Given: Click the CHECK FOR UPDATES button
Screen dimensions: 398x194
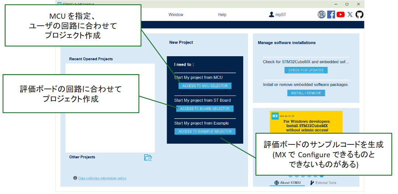Looking at the screenshot, I should click(x=306, y=70).
